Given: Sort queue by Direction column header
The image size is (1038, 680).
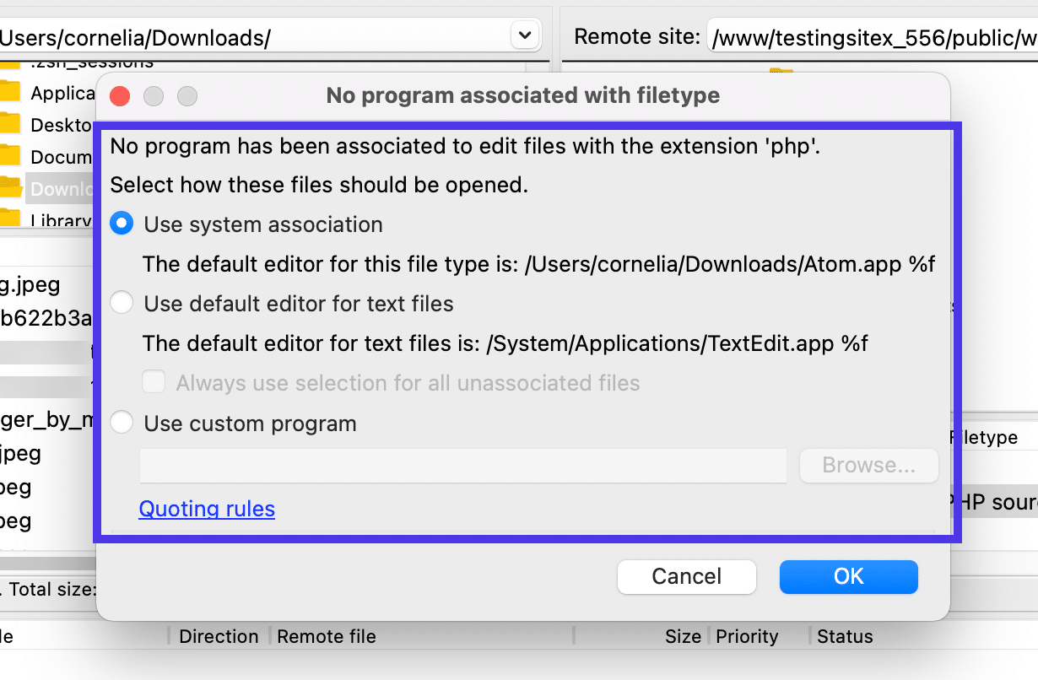Looking at the screenshot, I should (219, 637).
